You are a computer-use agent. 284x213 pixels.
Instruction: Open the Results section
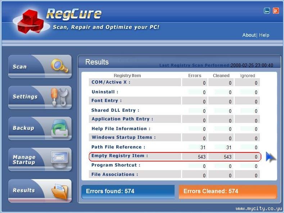point(40,191)
